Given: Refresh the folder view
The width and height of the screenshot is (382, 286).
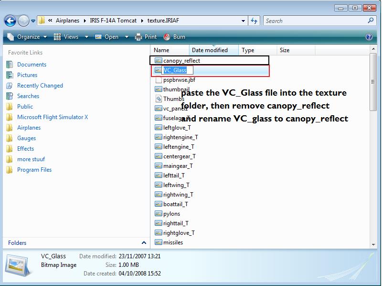Looking at the screenshot, I should click(x=254, y=21).
